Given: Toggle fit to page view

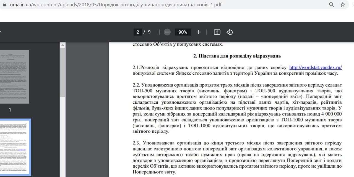Looking at the screenshot, I should pyautogui.click(x=217, y=32).
